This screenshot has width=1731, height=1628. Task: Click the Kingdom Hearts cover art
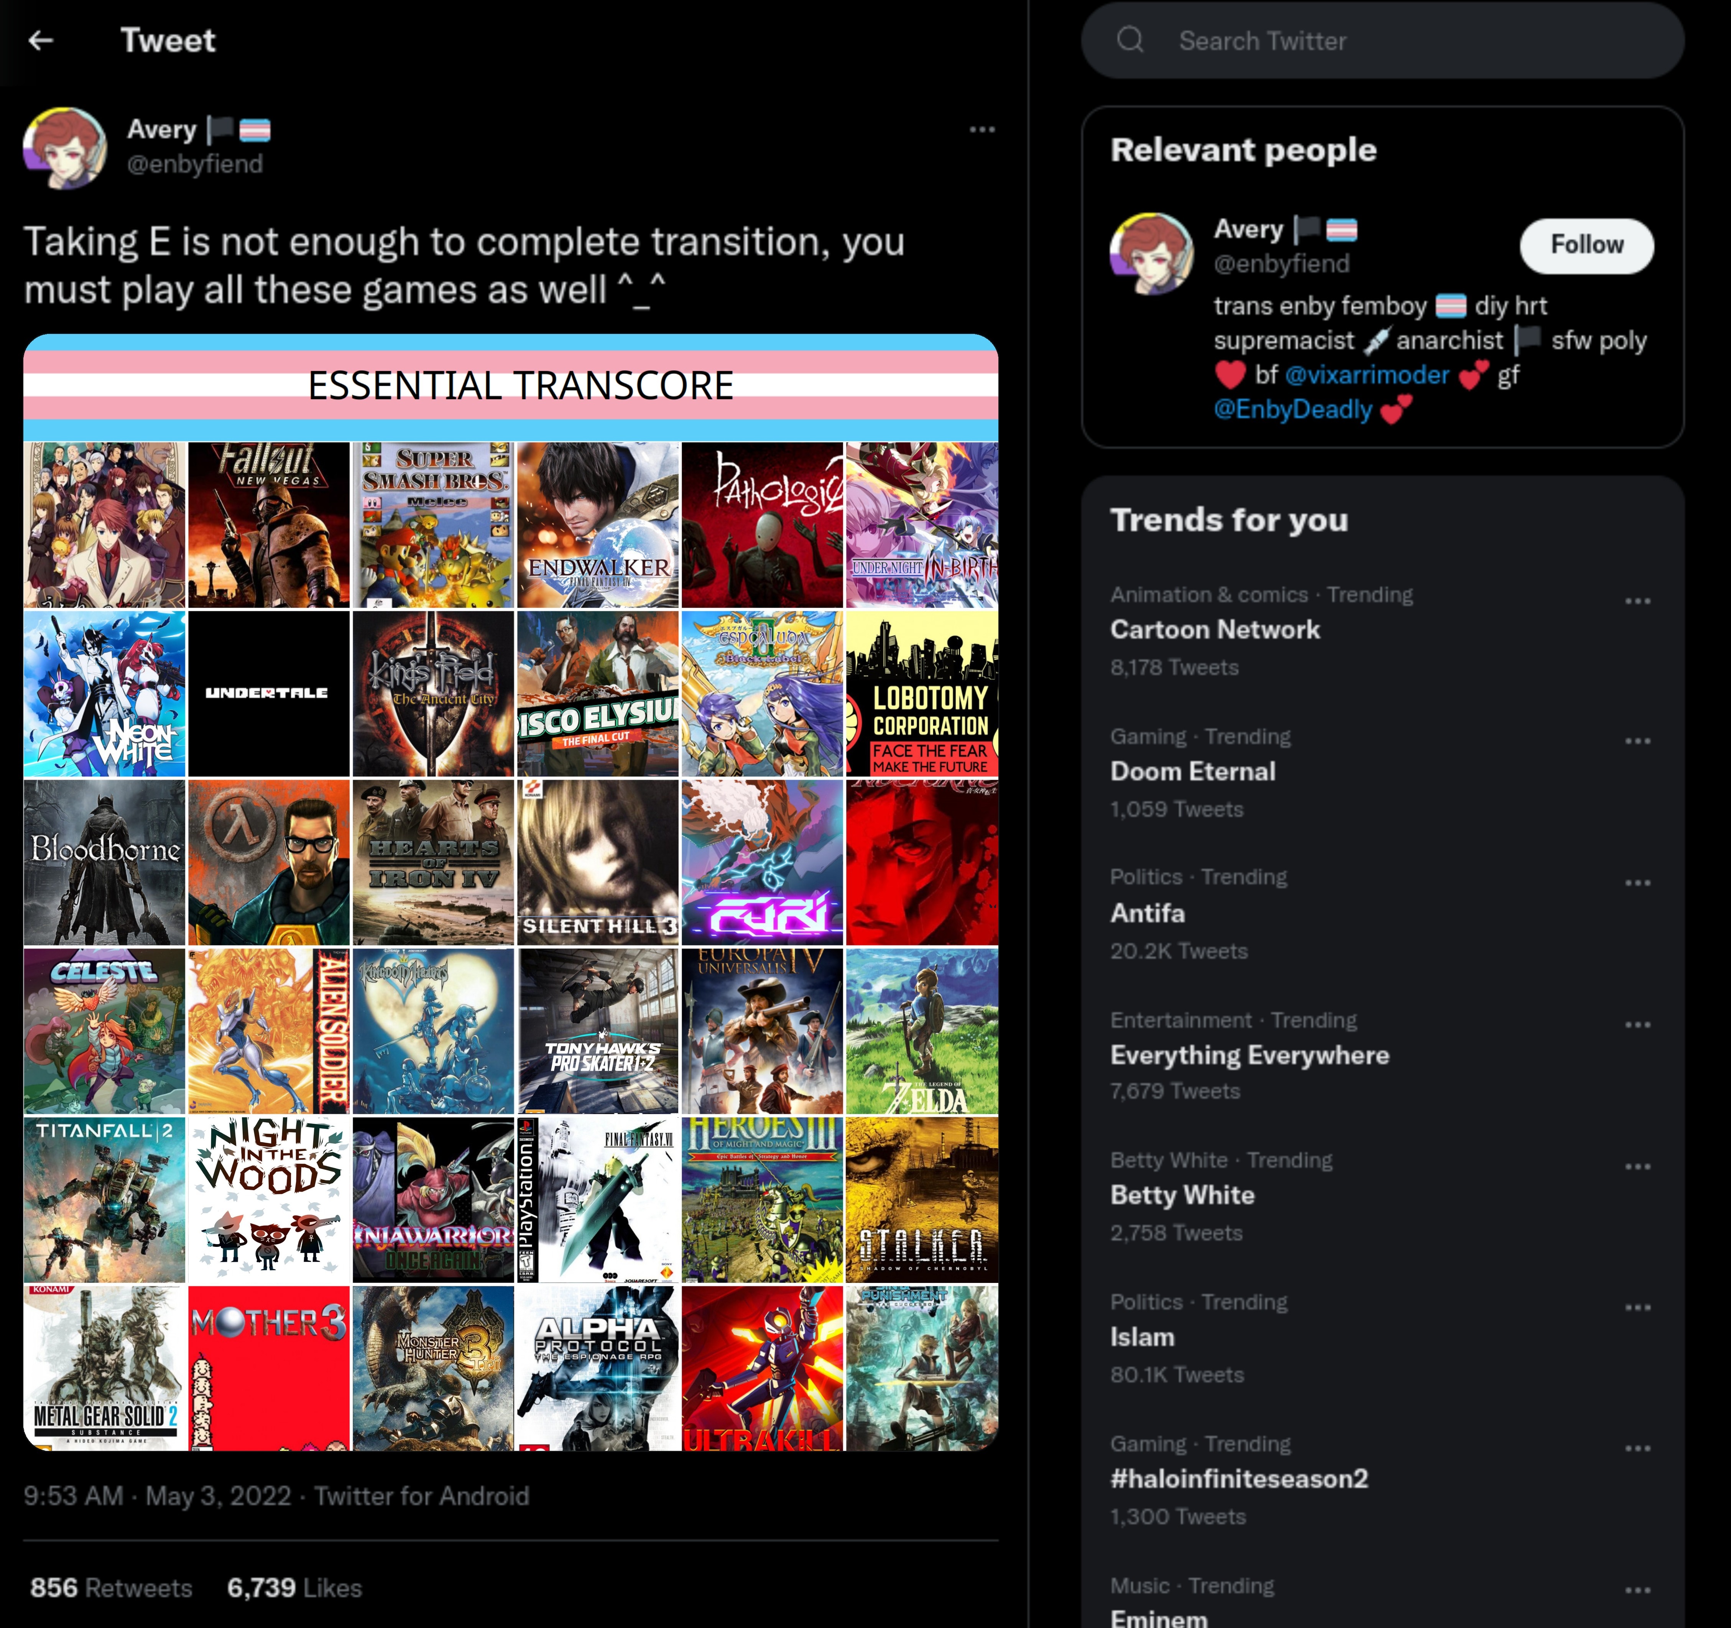(x=433, y=1031)
